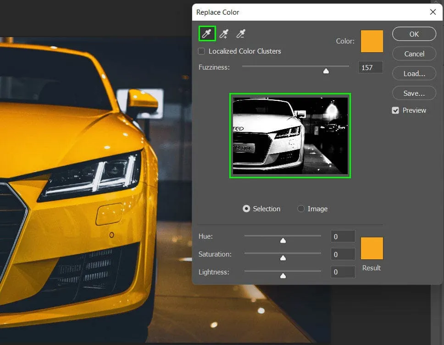
Task: Click the Fuzziness slider handle
Action: click(326, 71)
